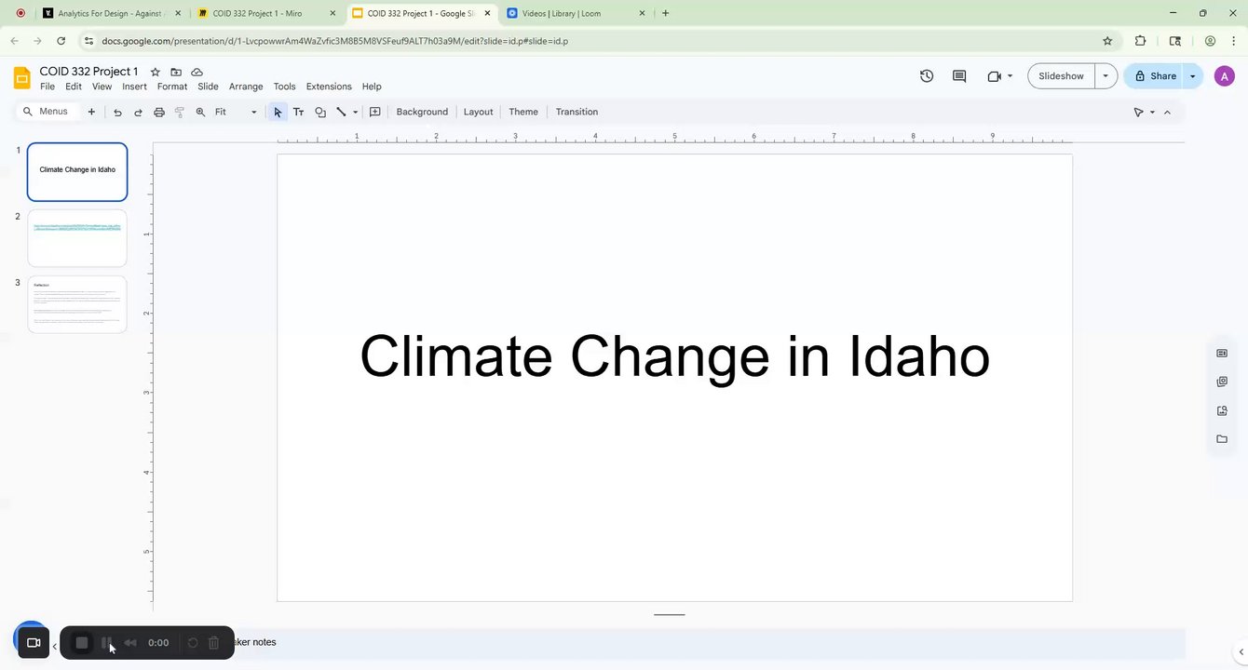Stop the Loom recording

coord(82,642)
